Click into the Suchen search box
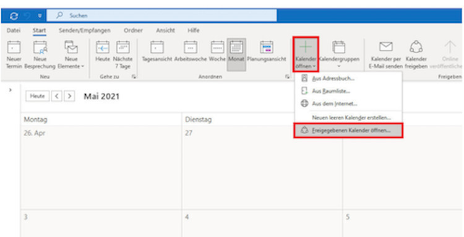 coord(161,15)
